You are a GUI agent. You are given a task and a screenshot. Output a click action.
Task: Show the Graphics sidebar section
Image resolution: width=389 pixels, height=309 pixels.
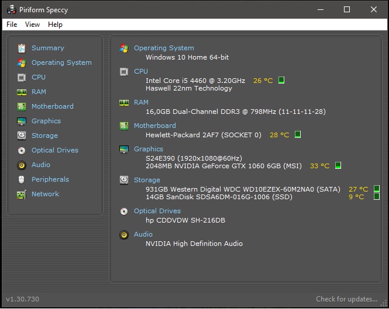coord(46,121)
